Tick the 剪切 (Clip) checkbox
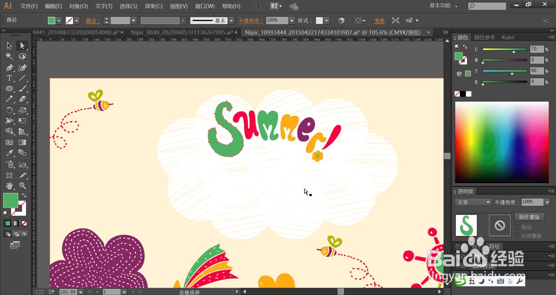The width and height of the screenshot is (556, 295). (x=517, y=227)
